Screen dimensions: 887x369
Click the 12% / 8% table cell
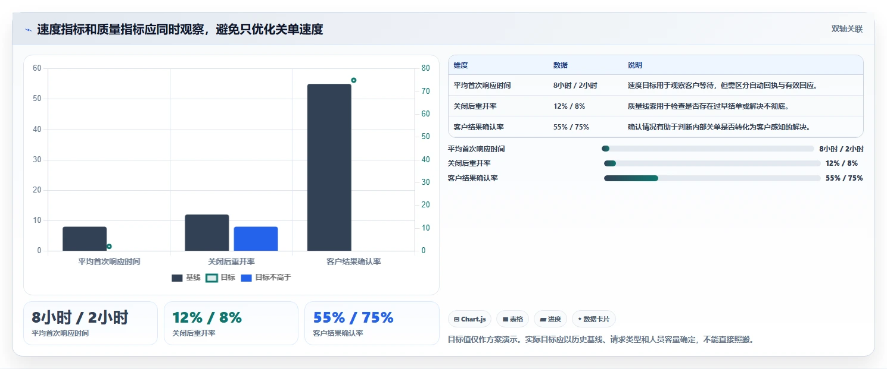click(x=569, y=106)
